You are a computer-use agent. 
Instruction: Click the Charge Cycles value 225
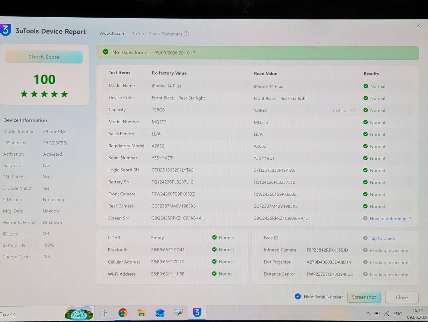point(46,257)
